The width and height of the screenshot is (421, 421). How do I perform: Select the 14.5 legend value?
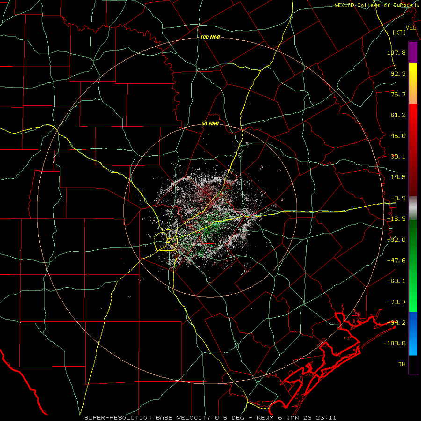[398, 177]
